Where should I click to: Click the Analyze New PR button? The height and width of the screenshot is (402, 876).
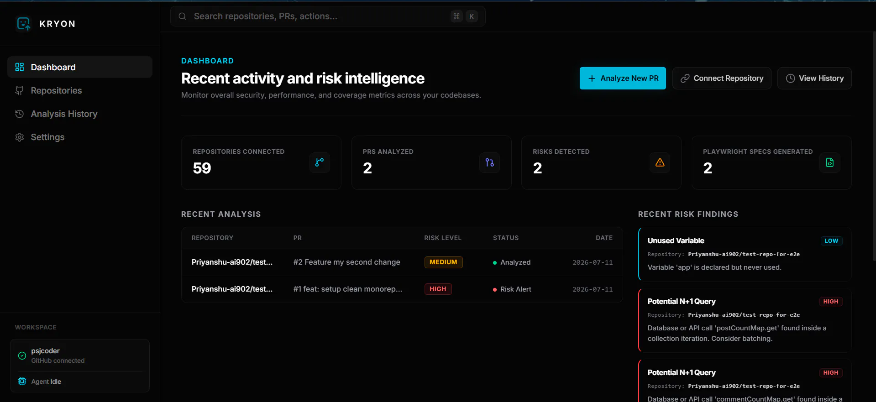(623, 78)
